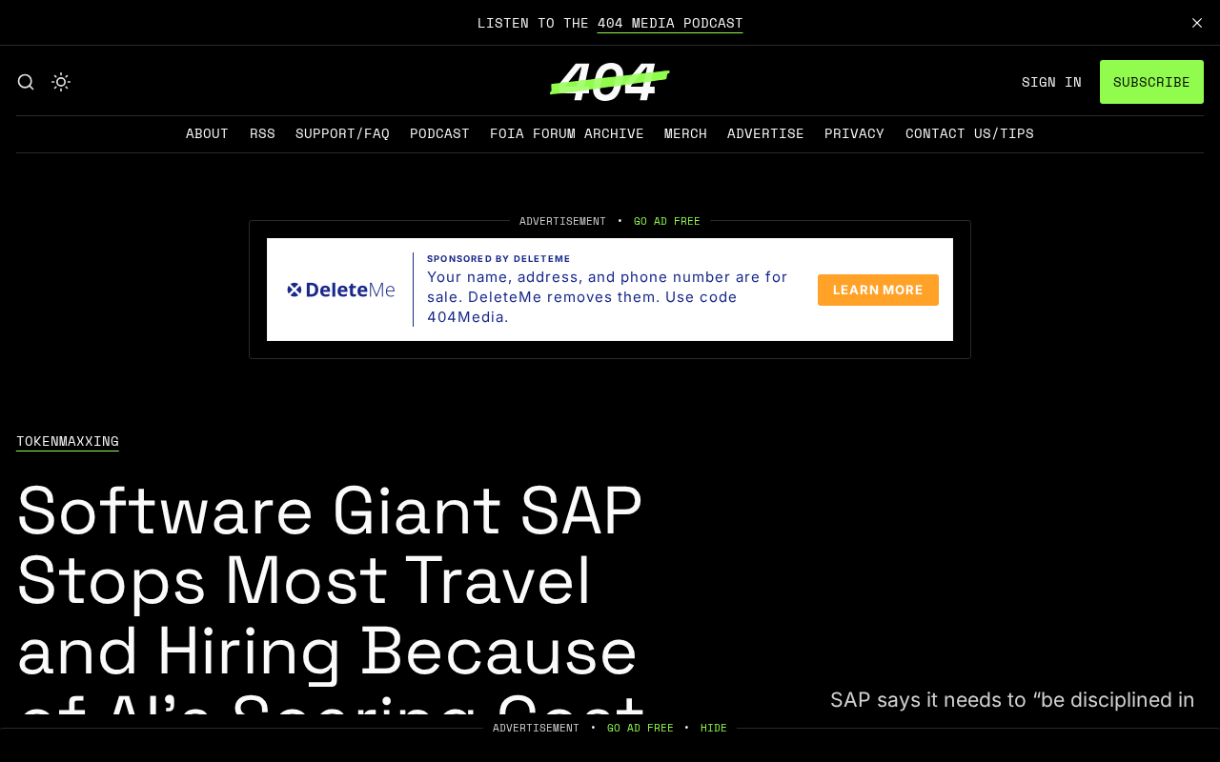Click Go Ad Free in bottom ad bar
This screenshot has height=762, width=1220.
point(640,728)
